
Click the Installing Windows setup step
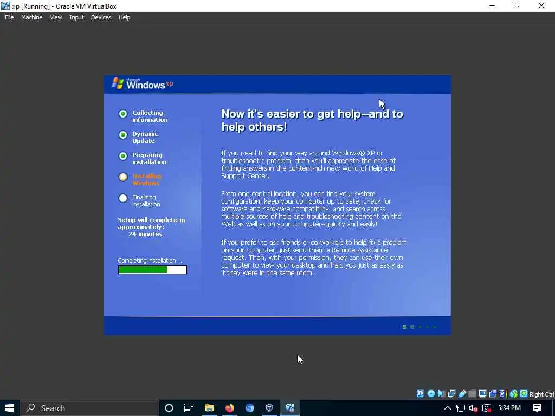[x=140, y=179]
